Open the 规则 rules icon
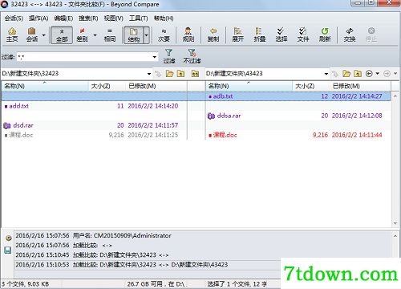 click(x=188, y=35)
